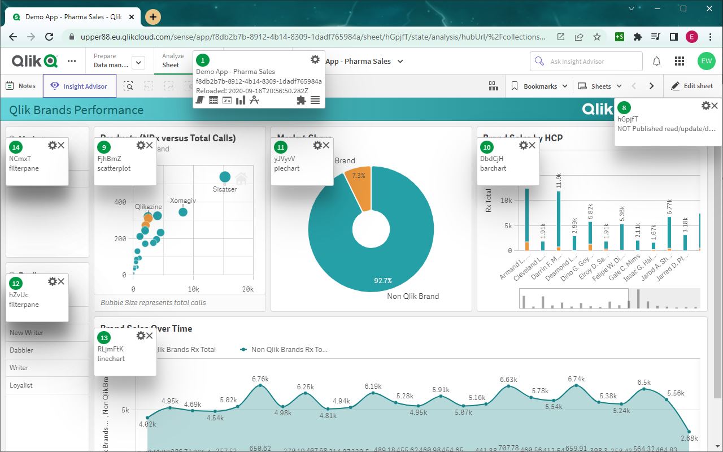The height and width of the screenshot is (452, 723).
Task: Expand the Sheets dropdown
Action: pos(599,86)
